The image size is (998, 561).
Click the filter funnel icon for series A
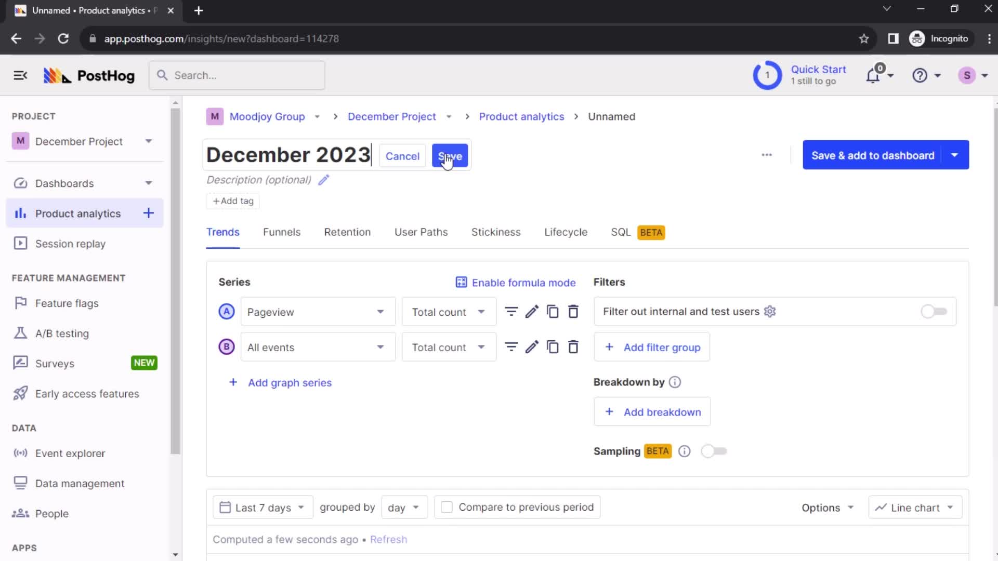[510, 312]
